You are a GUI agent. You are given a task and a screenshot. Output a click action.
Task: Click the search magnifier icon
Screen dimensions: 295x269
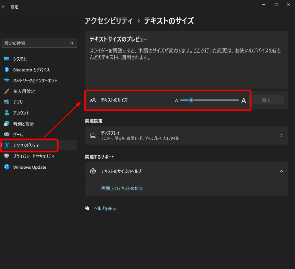coord(72,43)
